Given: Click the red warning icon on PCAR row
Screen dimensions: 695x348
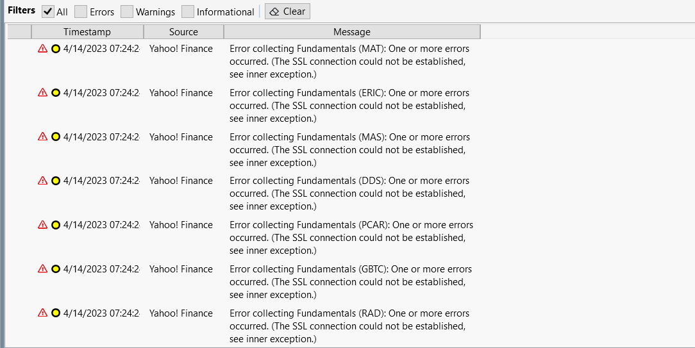Looking at the screenshot, I should click(x=42, y=225).
